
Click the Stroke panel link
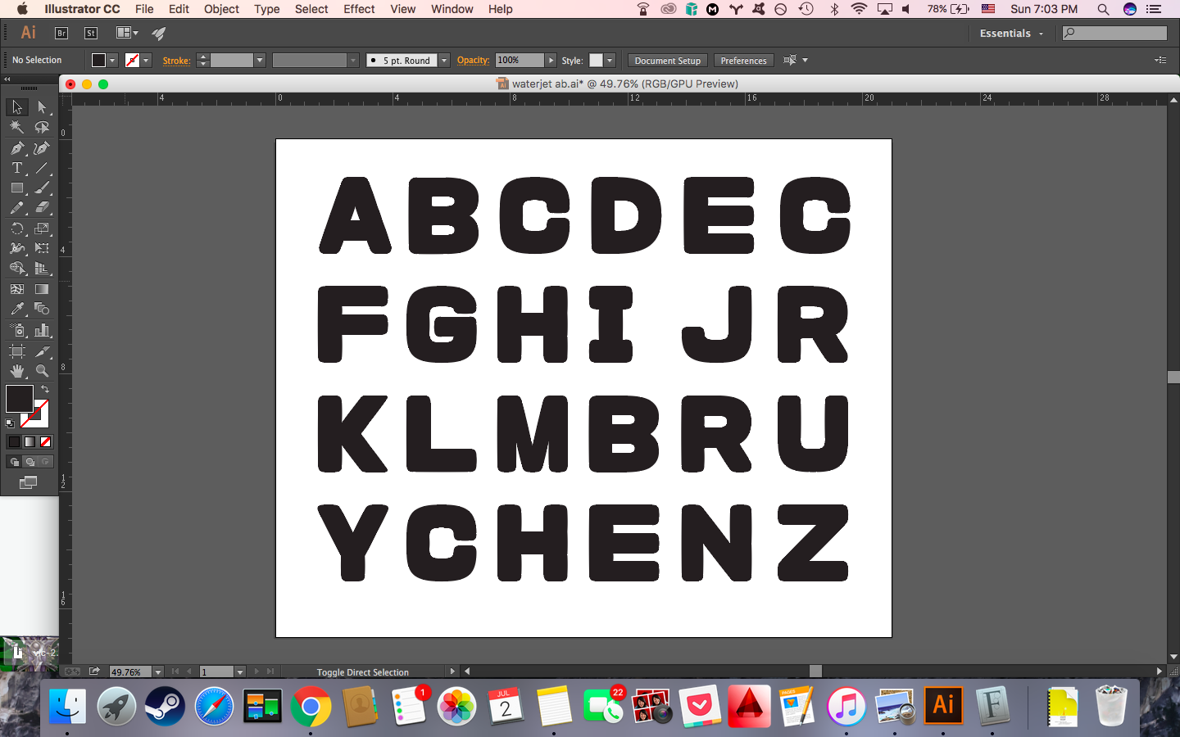(x=176, y=61)
